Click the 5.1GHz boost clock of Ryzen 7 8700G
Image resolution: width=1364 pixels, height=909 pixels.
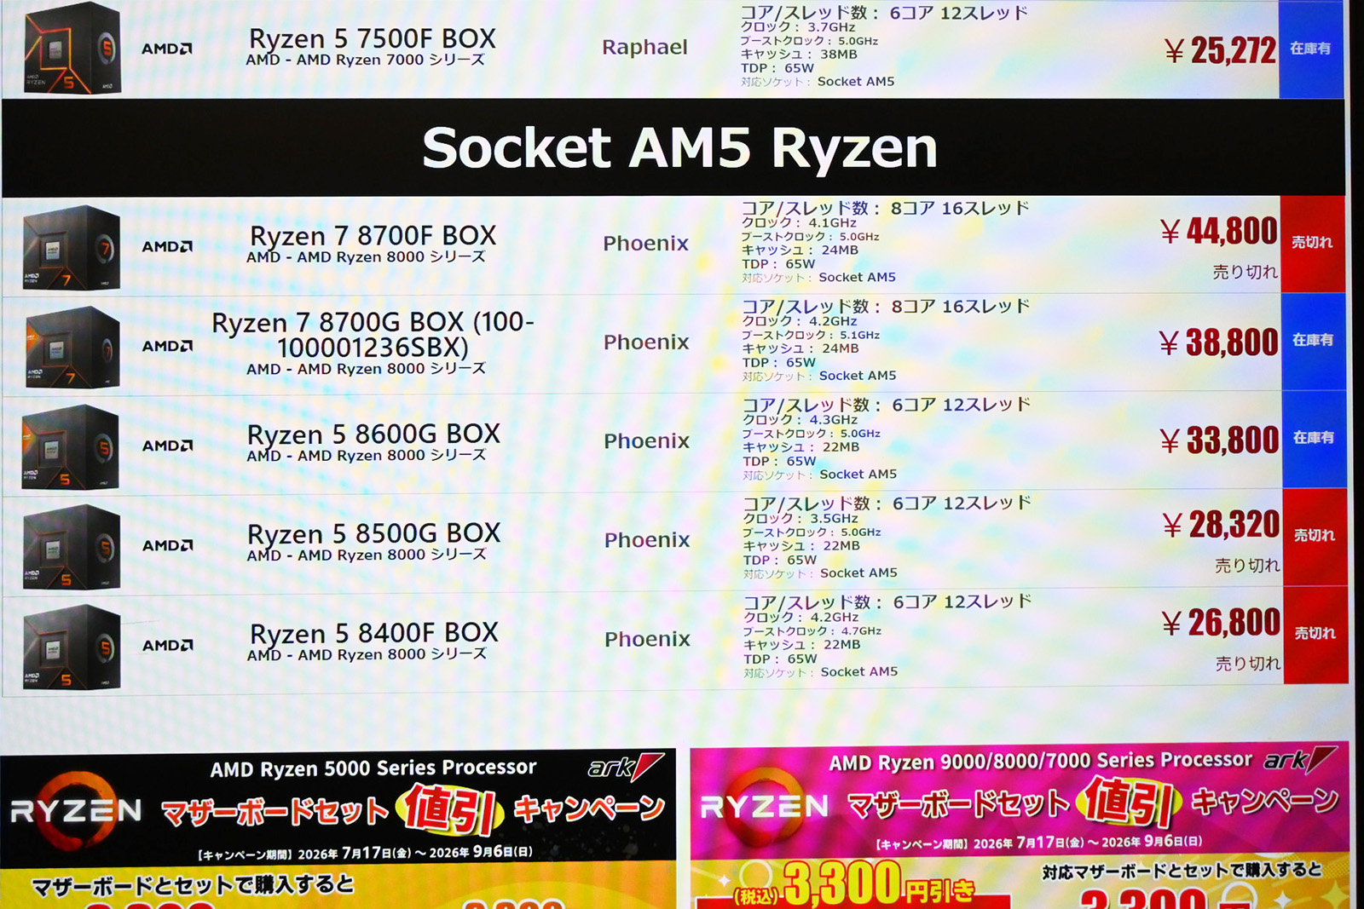pos(860,336)
